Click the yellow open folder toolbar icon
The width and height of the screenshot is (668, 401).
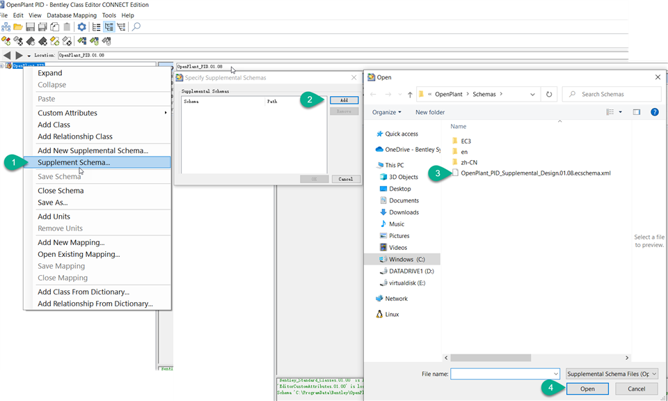click(x=18, y=27)
